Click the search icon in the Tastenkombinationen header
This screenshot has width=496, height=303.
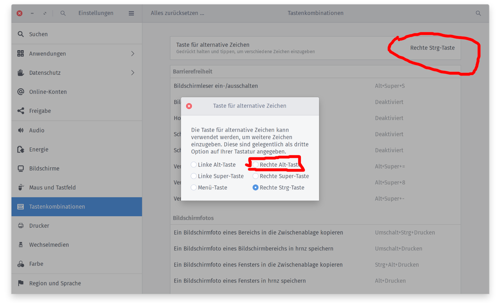[x=478, y=13]
